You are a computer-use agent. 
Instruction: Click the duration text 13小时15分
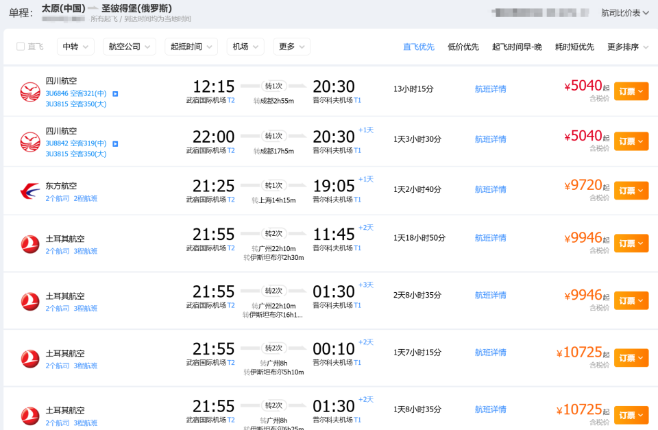click(413, 89)
